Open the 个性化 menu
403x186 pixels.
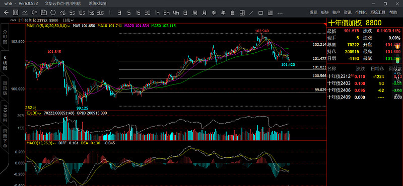coord(361,12)
